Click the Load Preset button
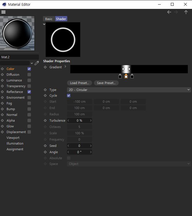Screen dimensions: 192x216 pyautogui.click(x=79, y=83)
